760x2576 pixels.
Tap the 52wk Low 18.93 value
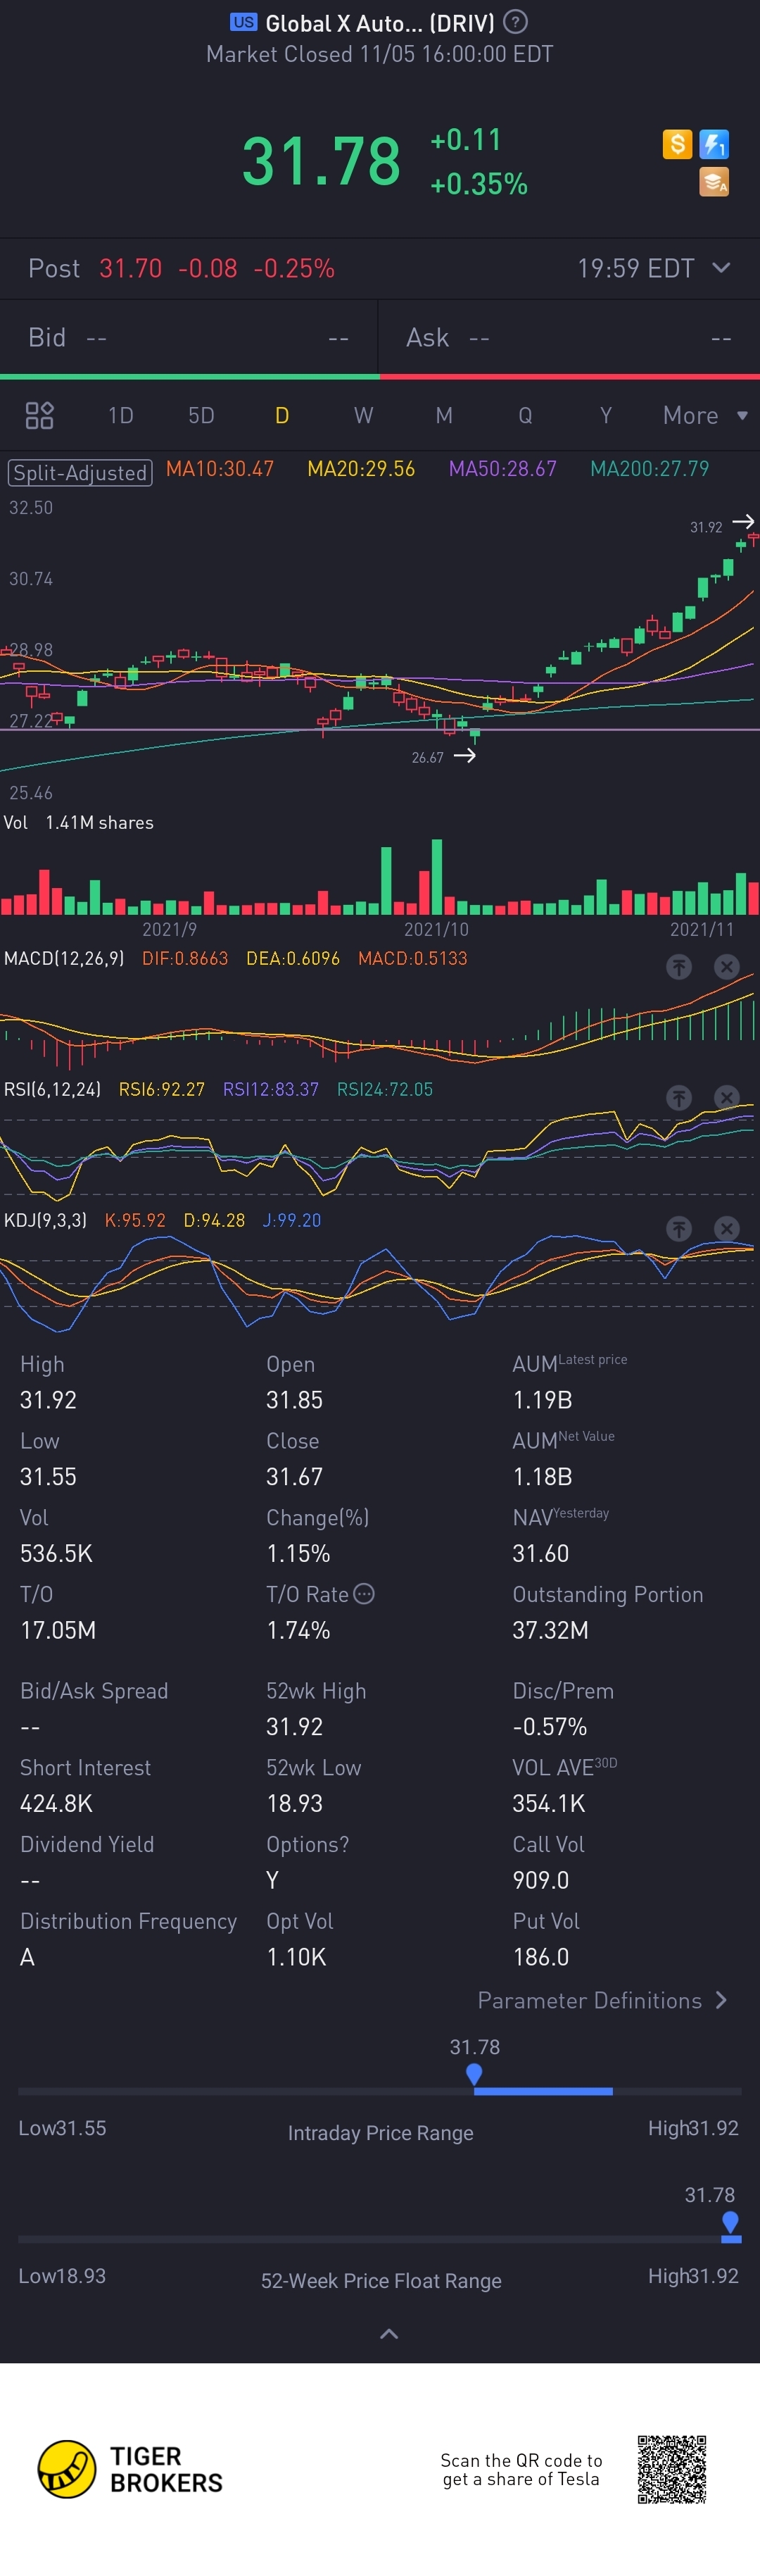click(295, 1803)
